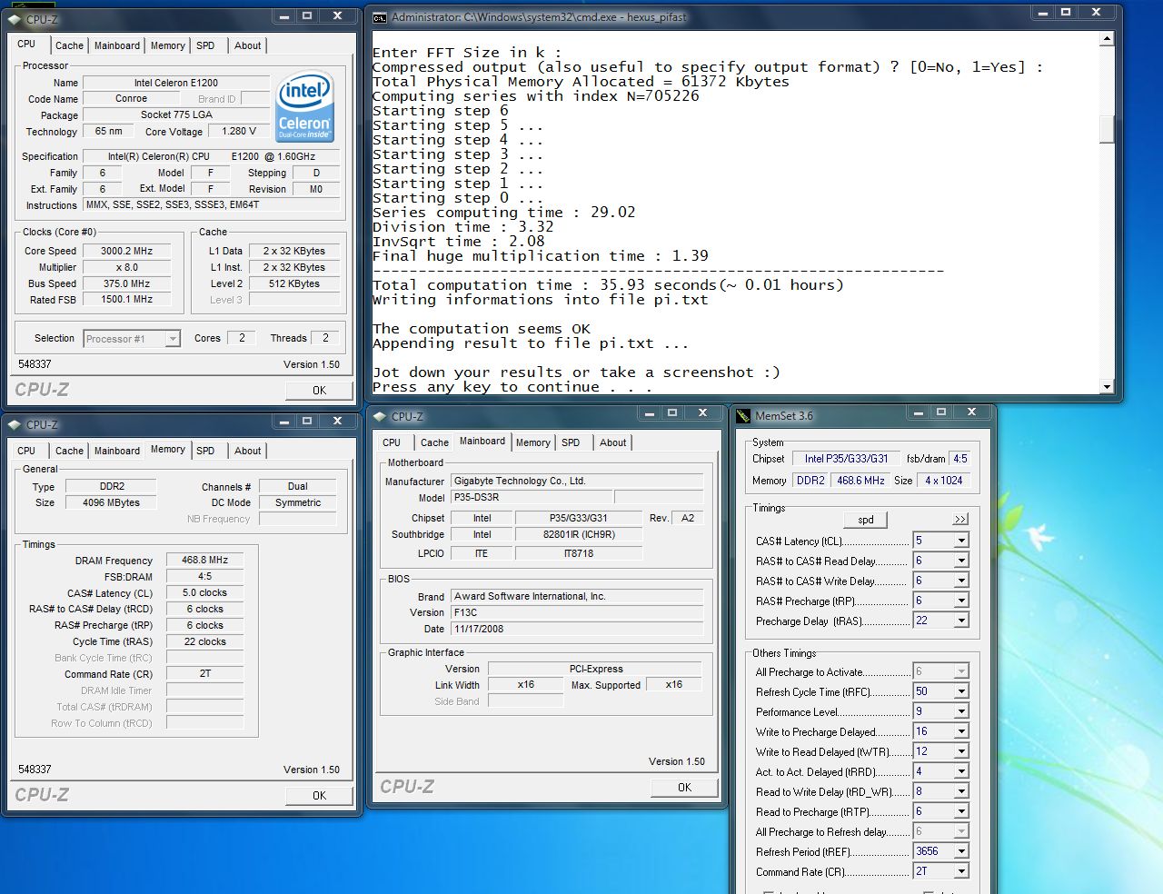Click the spd button in MemSet
The width and height of the screenshot is (1163, 894).
click(x=866, y=520)
